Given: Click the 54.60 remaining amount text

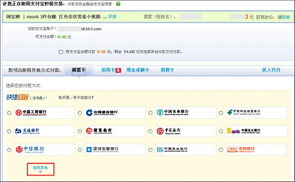Looking at the screenshot, I should pyautogui.click(x=129, y=52).
